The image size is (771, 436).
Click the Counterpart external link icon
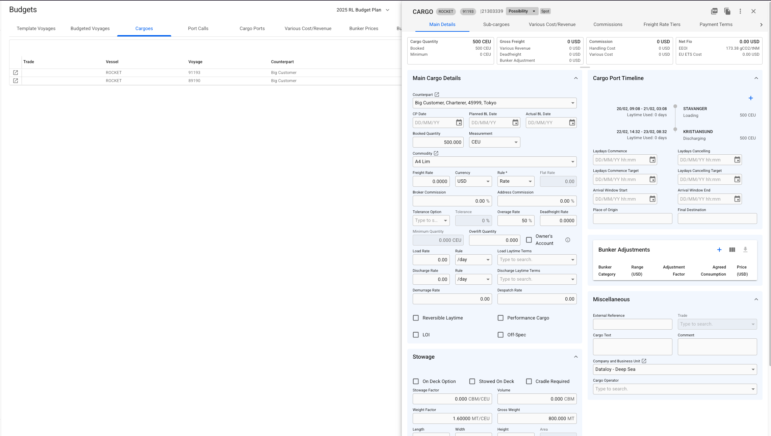[437, 95]
